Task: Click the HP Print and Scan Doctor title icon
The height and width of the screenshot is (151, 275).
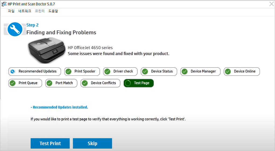Action: coord(4,4)
